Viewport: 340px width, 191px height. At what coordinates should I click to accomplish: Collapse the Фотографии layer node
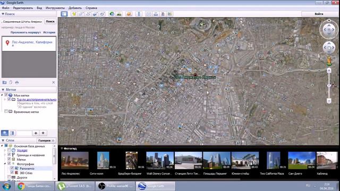coord(5,164)
